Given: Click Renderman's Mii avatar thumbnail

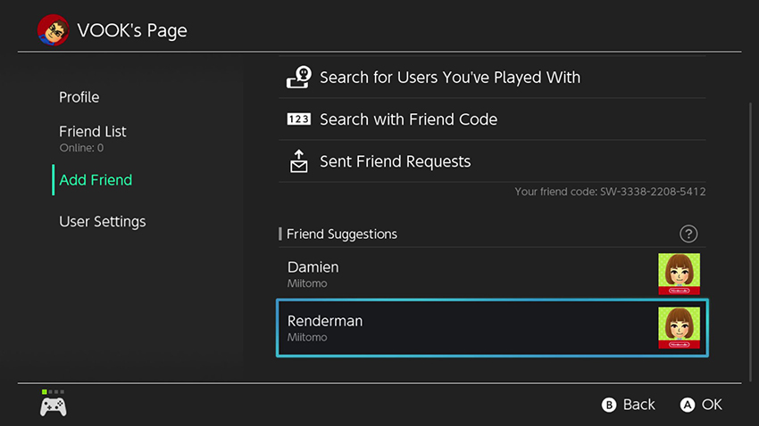Looking at the screenshot, I should tap(679, 327).
